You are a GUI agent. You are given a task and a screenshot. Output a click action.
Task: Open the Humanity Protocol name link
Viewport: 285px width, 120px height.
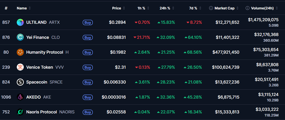pyautogui.click(x=44, y=52)
